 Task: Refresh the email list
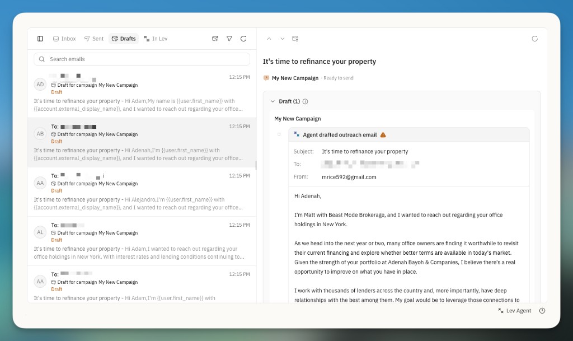point(243,39)
